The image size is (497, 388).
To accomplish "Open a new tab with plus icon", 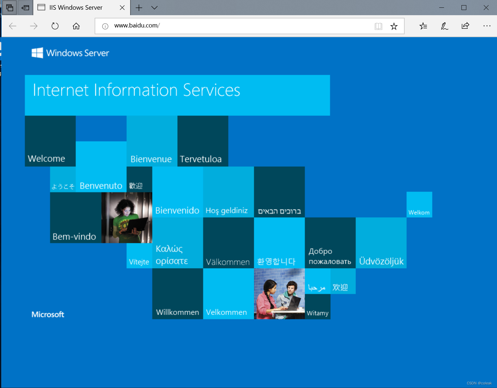I will coord(139,7).
